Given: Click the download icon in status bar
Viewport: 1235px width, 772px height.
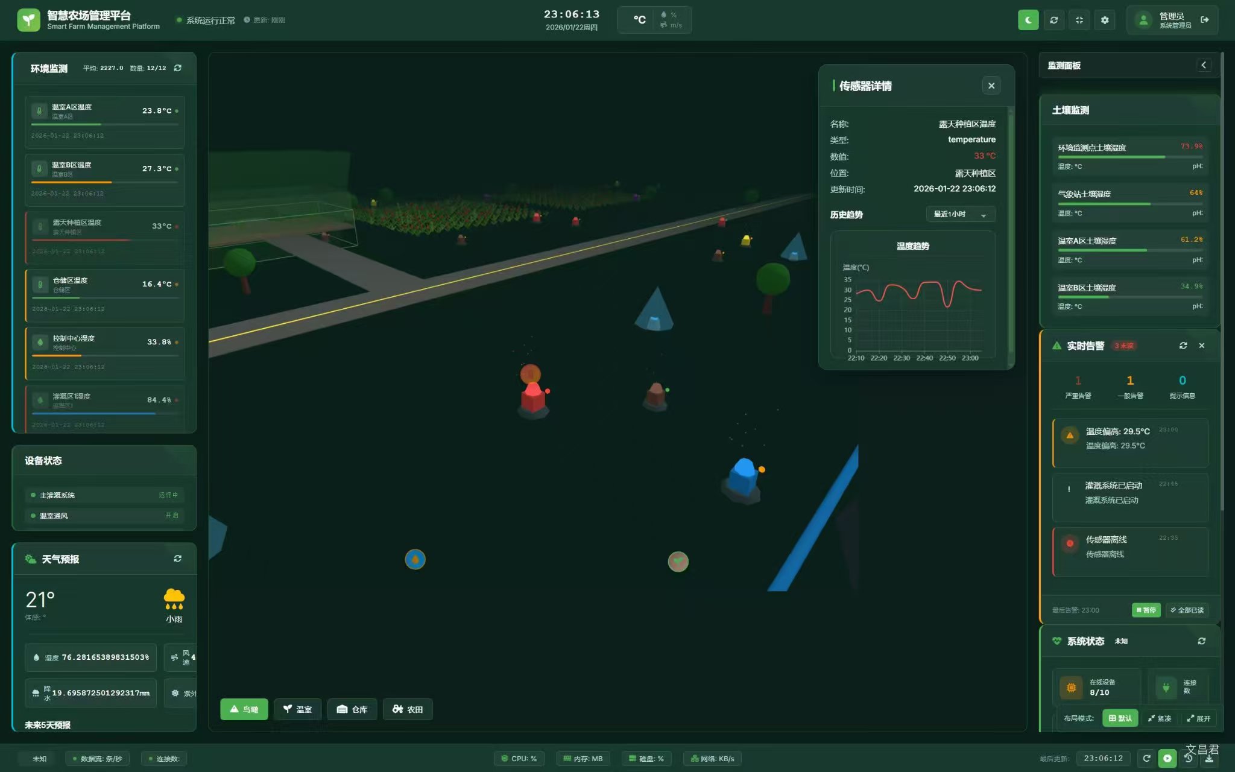Looking at the screenshot, I should pyautogui.click(x=1208, y=759).
